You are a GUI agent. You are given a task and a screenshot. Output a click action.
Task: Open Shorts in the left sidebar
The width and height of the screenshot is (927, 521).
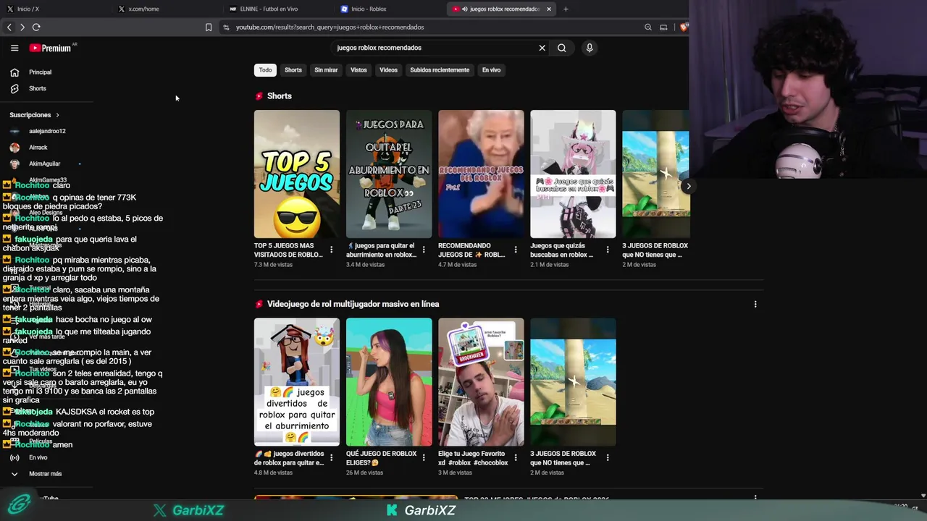(x=38, y=88)
